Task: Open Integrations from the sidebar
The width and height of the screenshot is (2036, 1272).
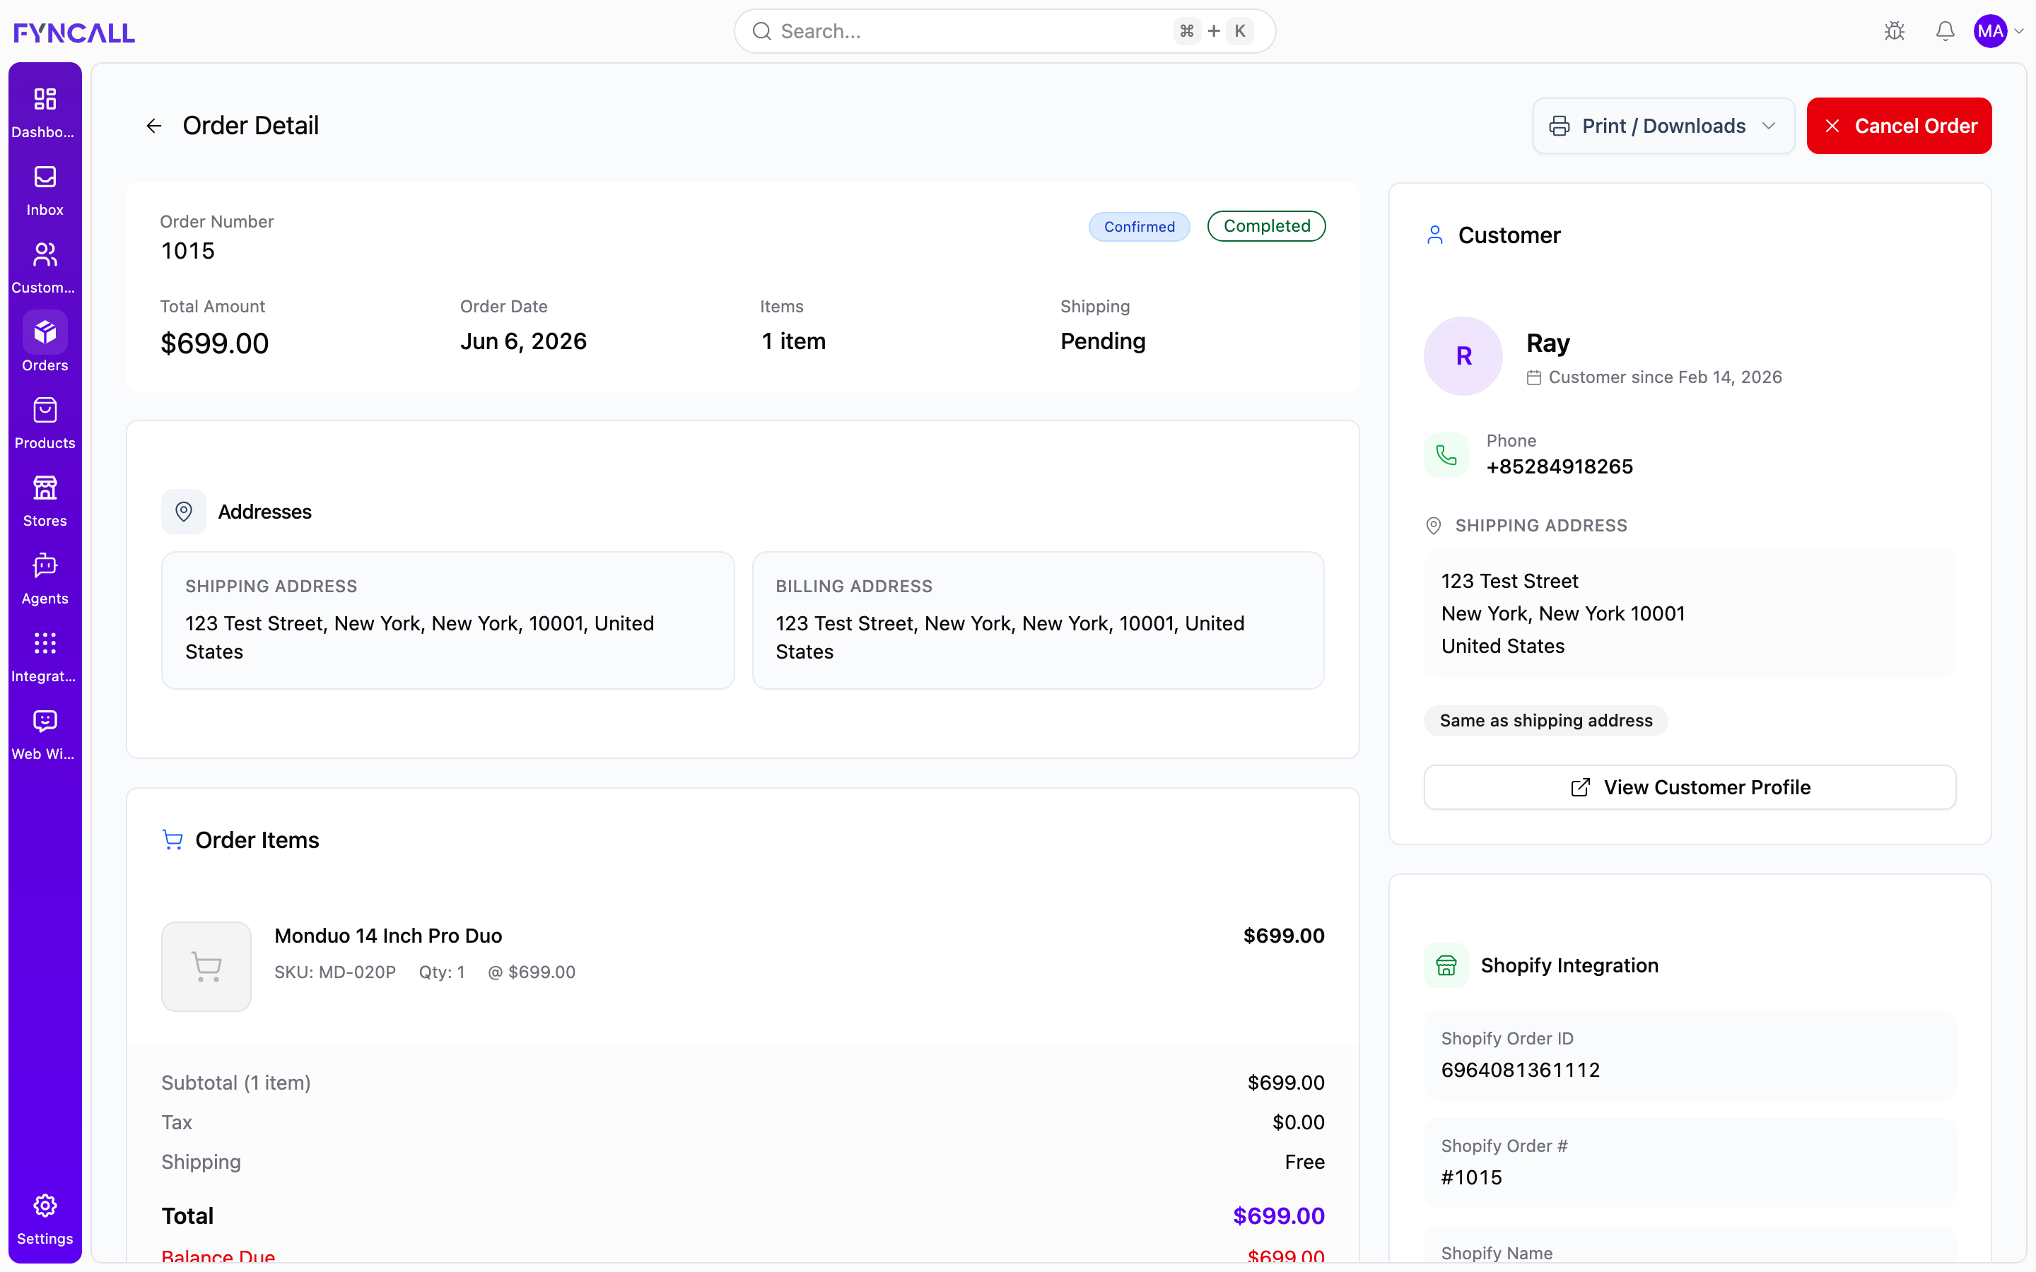Action: (x=45, y=657)
